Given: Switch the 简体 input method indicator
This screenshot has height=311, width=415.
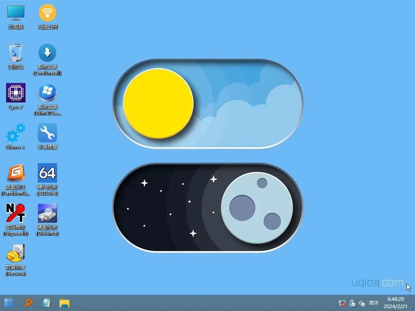Looking at the screenshot, I should point(374,303).
